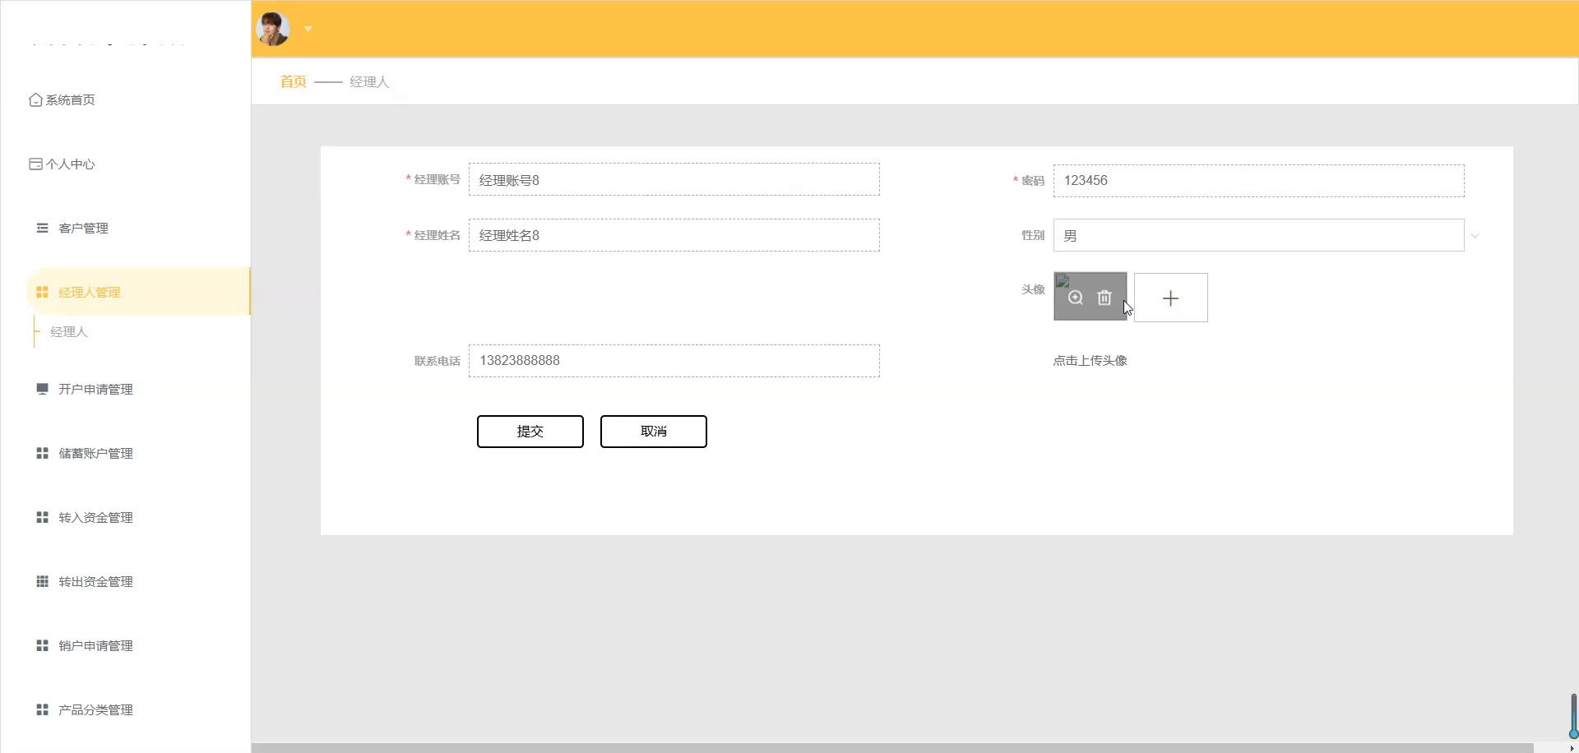Expand the user menu arrow beside avatar
1579x753 pixels.
(308, 29)
